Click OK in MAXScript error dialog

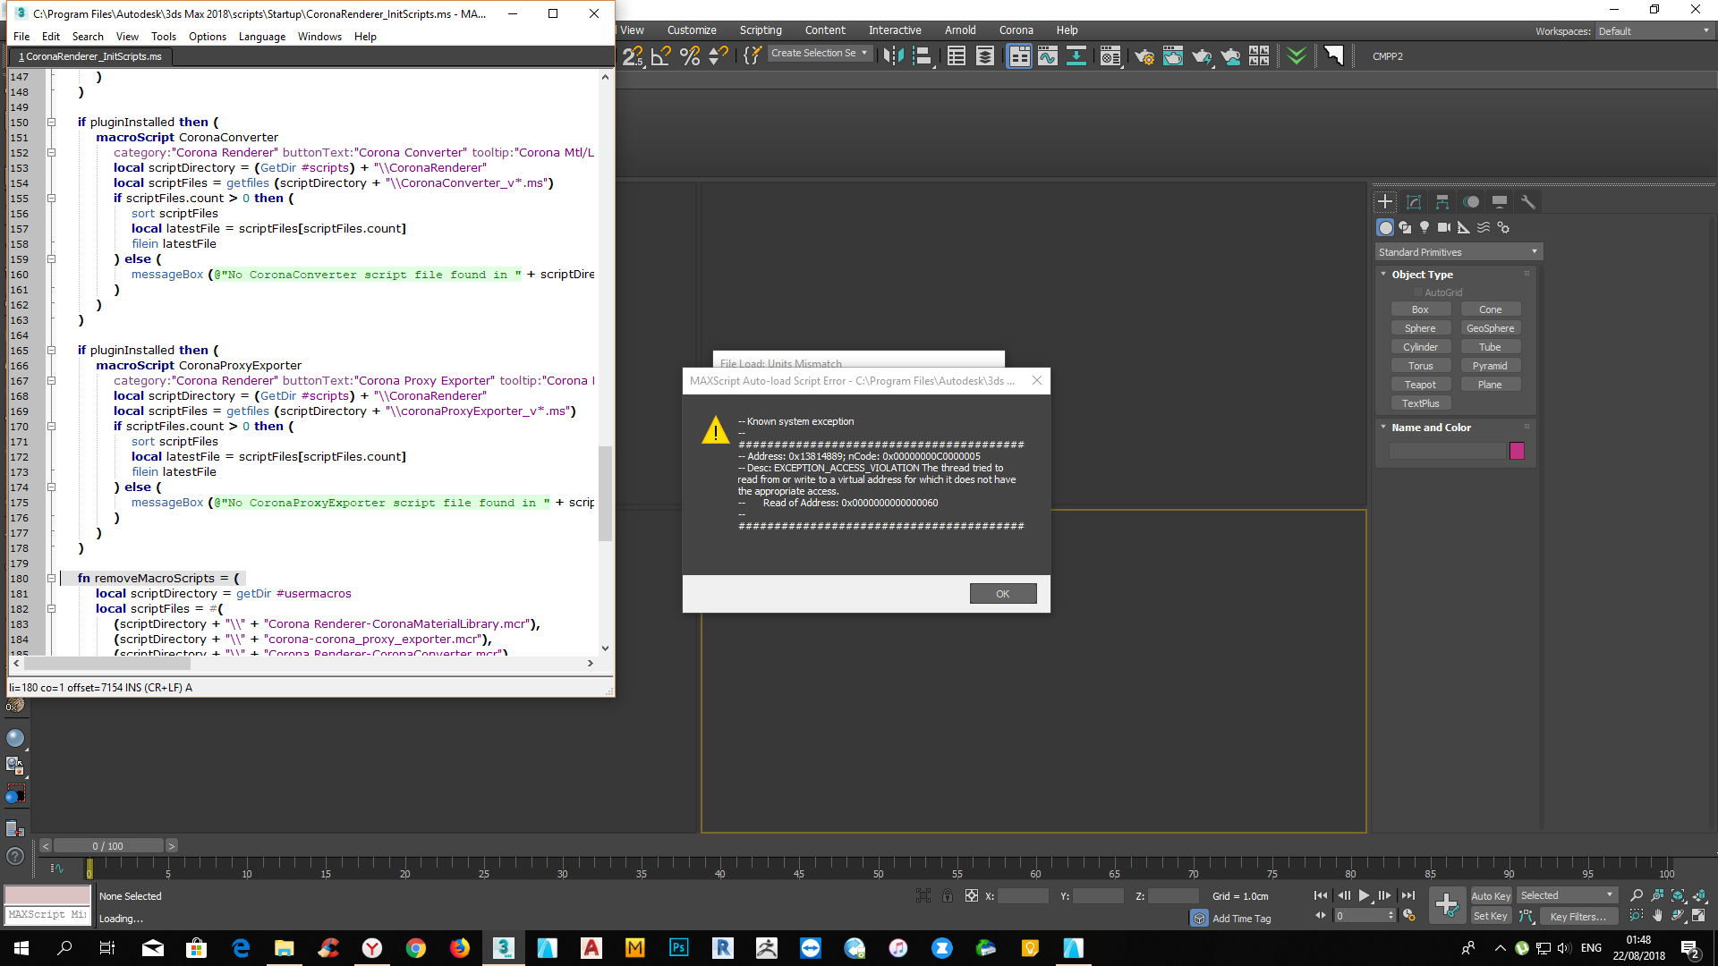point(1003,594)
